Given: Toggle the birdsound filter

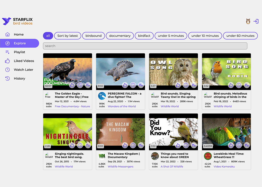Looking at the screenshot, I should pos(93,36).
